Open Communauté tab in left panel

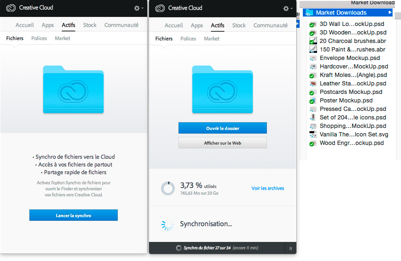121,25
